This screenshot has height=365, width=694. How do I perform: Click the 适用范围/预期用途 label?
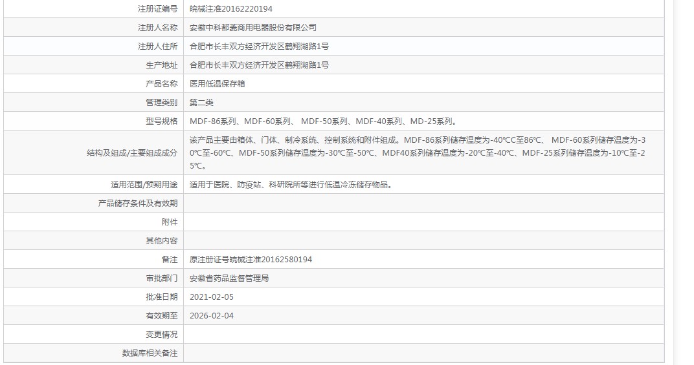pyautogui.click(x=144, y=185)
